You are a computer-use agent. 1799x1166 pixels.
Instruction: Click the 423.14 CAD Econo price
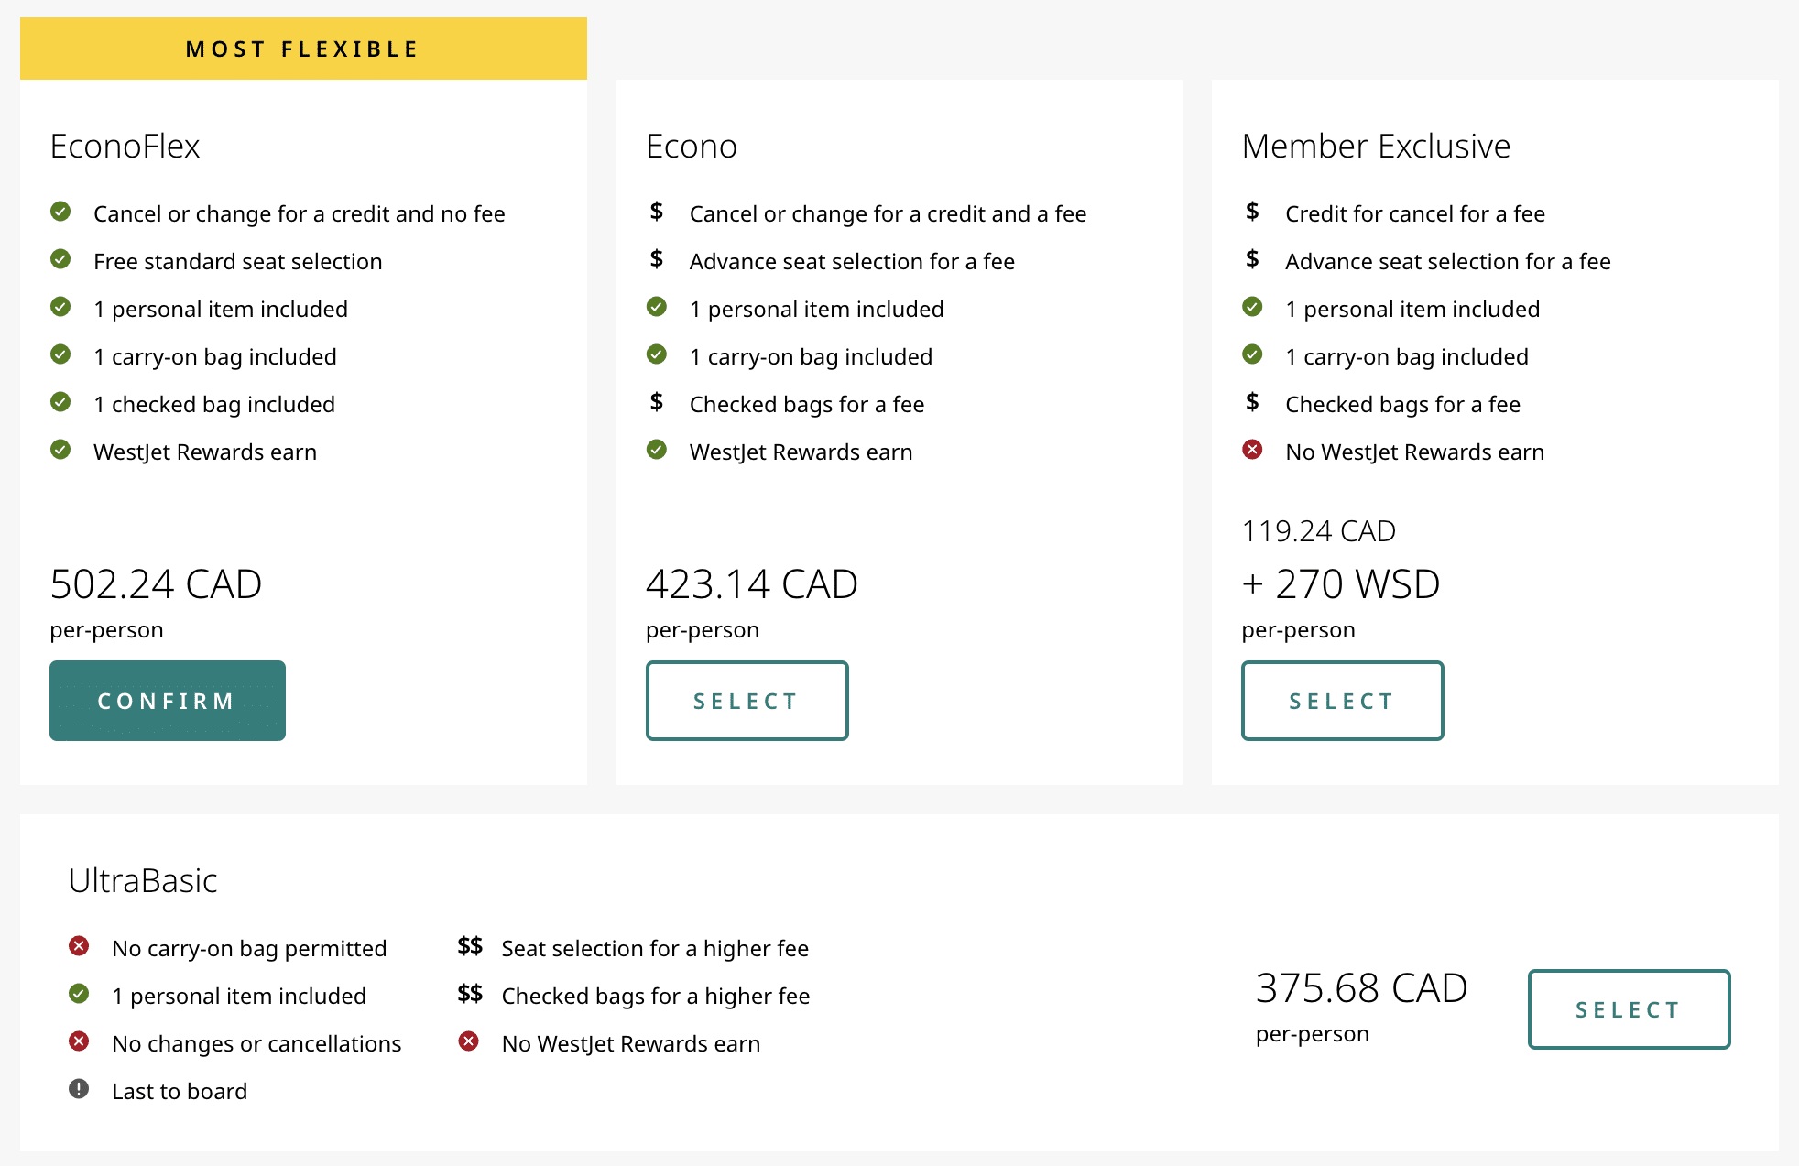(751, 584)
